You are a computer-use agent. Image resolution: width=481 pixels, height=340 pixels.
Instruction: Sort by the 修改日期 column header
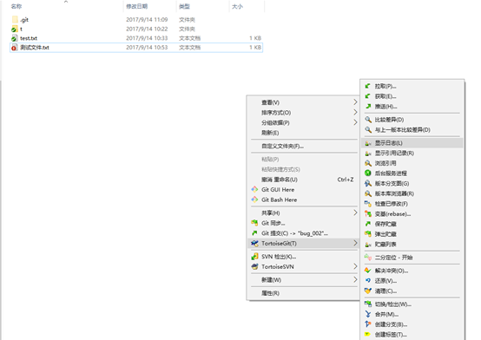point(137,6)
